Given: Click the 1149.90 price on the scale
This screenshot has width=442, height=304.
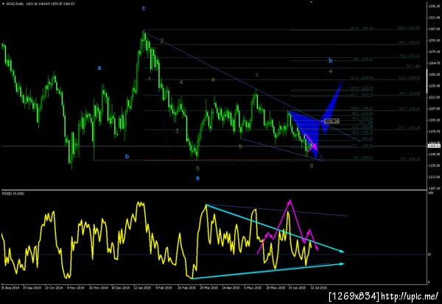Looking at the screenshot, I should (x=434, y=154).
